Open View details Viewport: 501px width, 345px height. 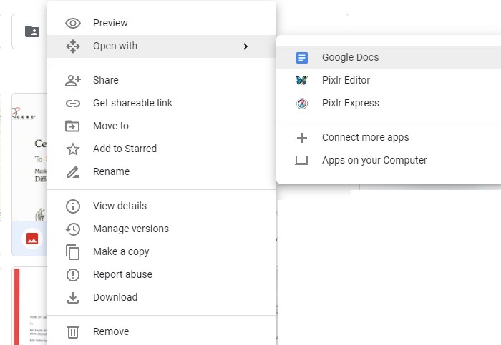tap(162, 206)
